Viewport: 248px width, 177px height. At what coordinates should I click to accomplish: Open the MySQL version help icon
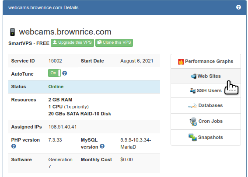click(102, 146)
